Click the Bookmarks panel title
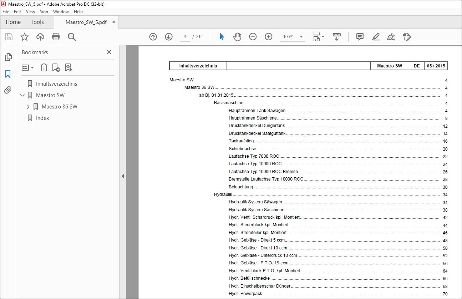This screenshot has height=299, width=462. pyautogui.click(x=35, y=52)
